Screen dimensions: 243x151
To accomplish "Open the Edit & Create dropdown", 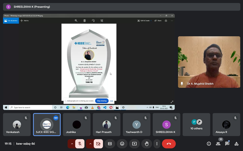I will pyautogui.click(x=145, y=21).
